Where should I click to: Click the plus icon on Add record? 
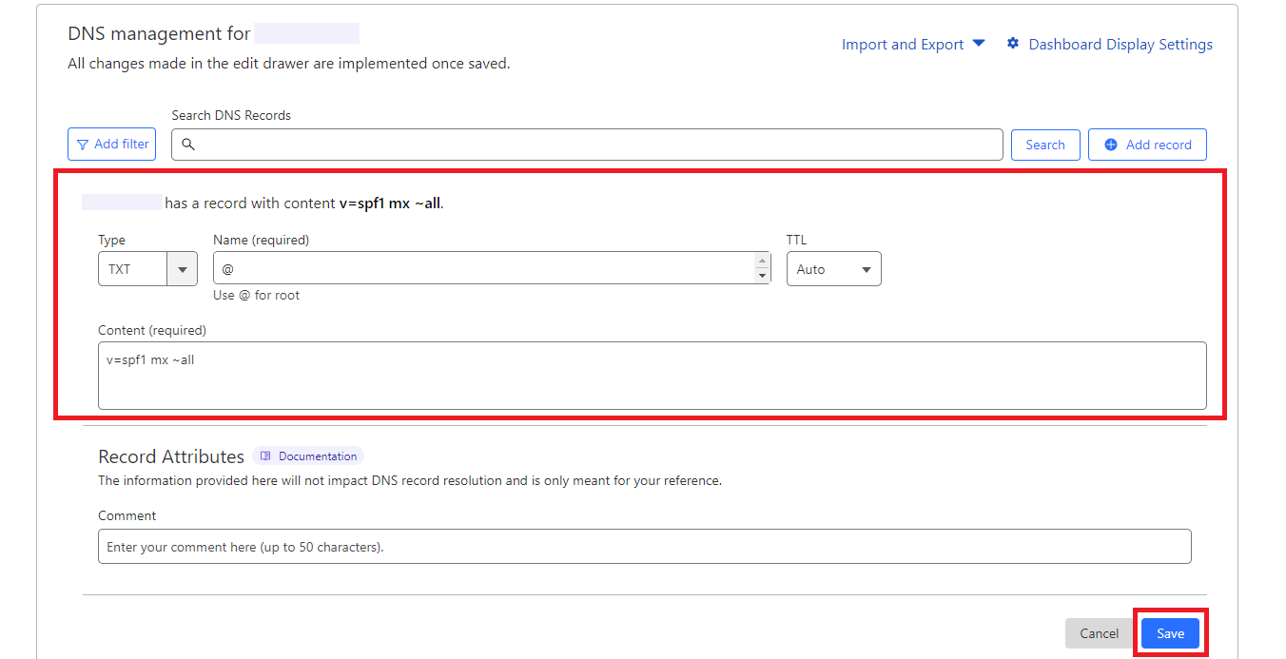click(1110, 145)
